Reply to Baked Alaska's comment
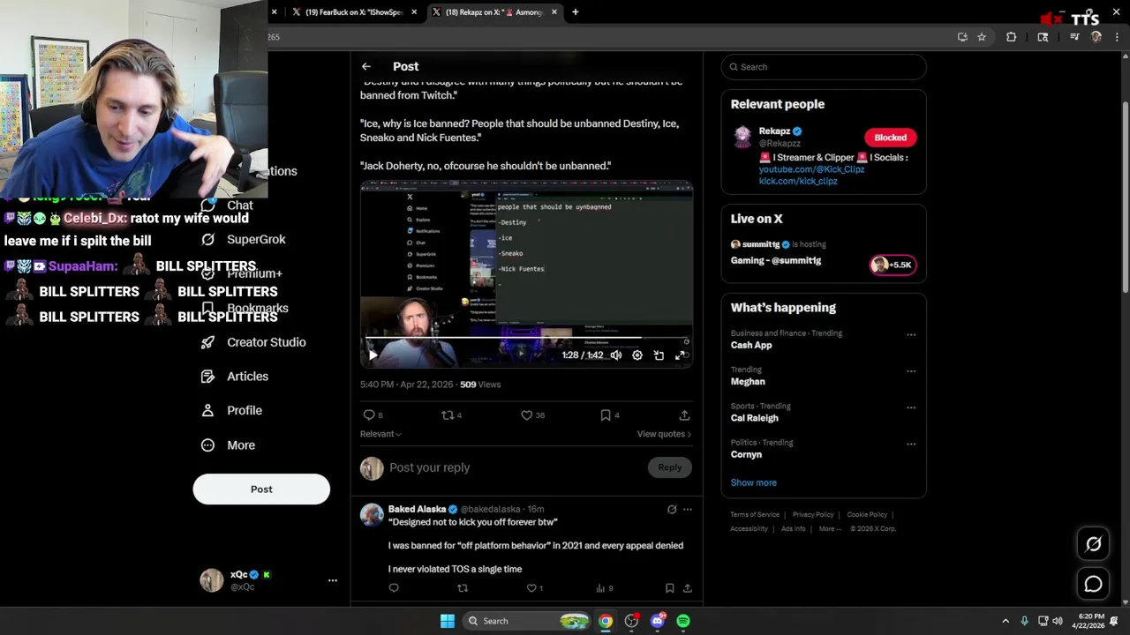This screenshot has width=1130, height=635. coord(394,588)
